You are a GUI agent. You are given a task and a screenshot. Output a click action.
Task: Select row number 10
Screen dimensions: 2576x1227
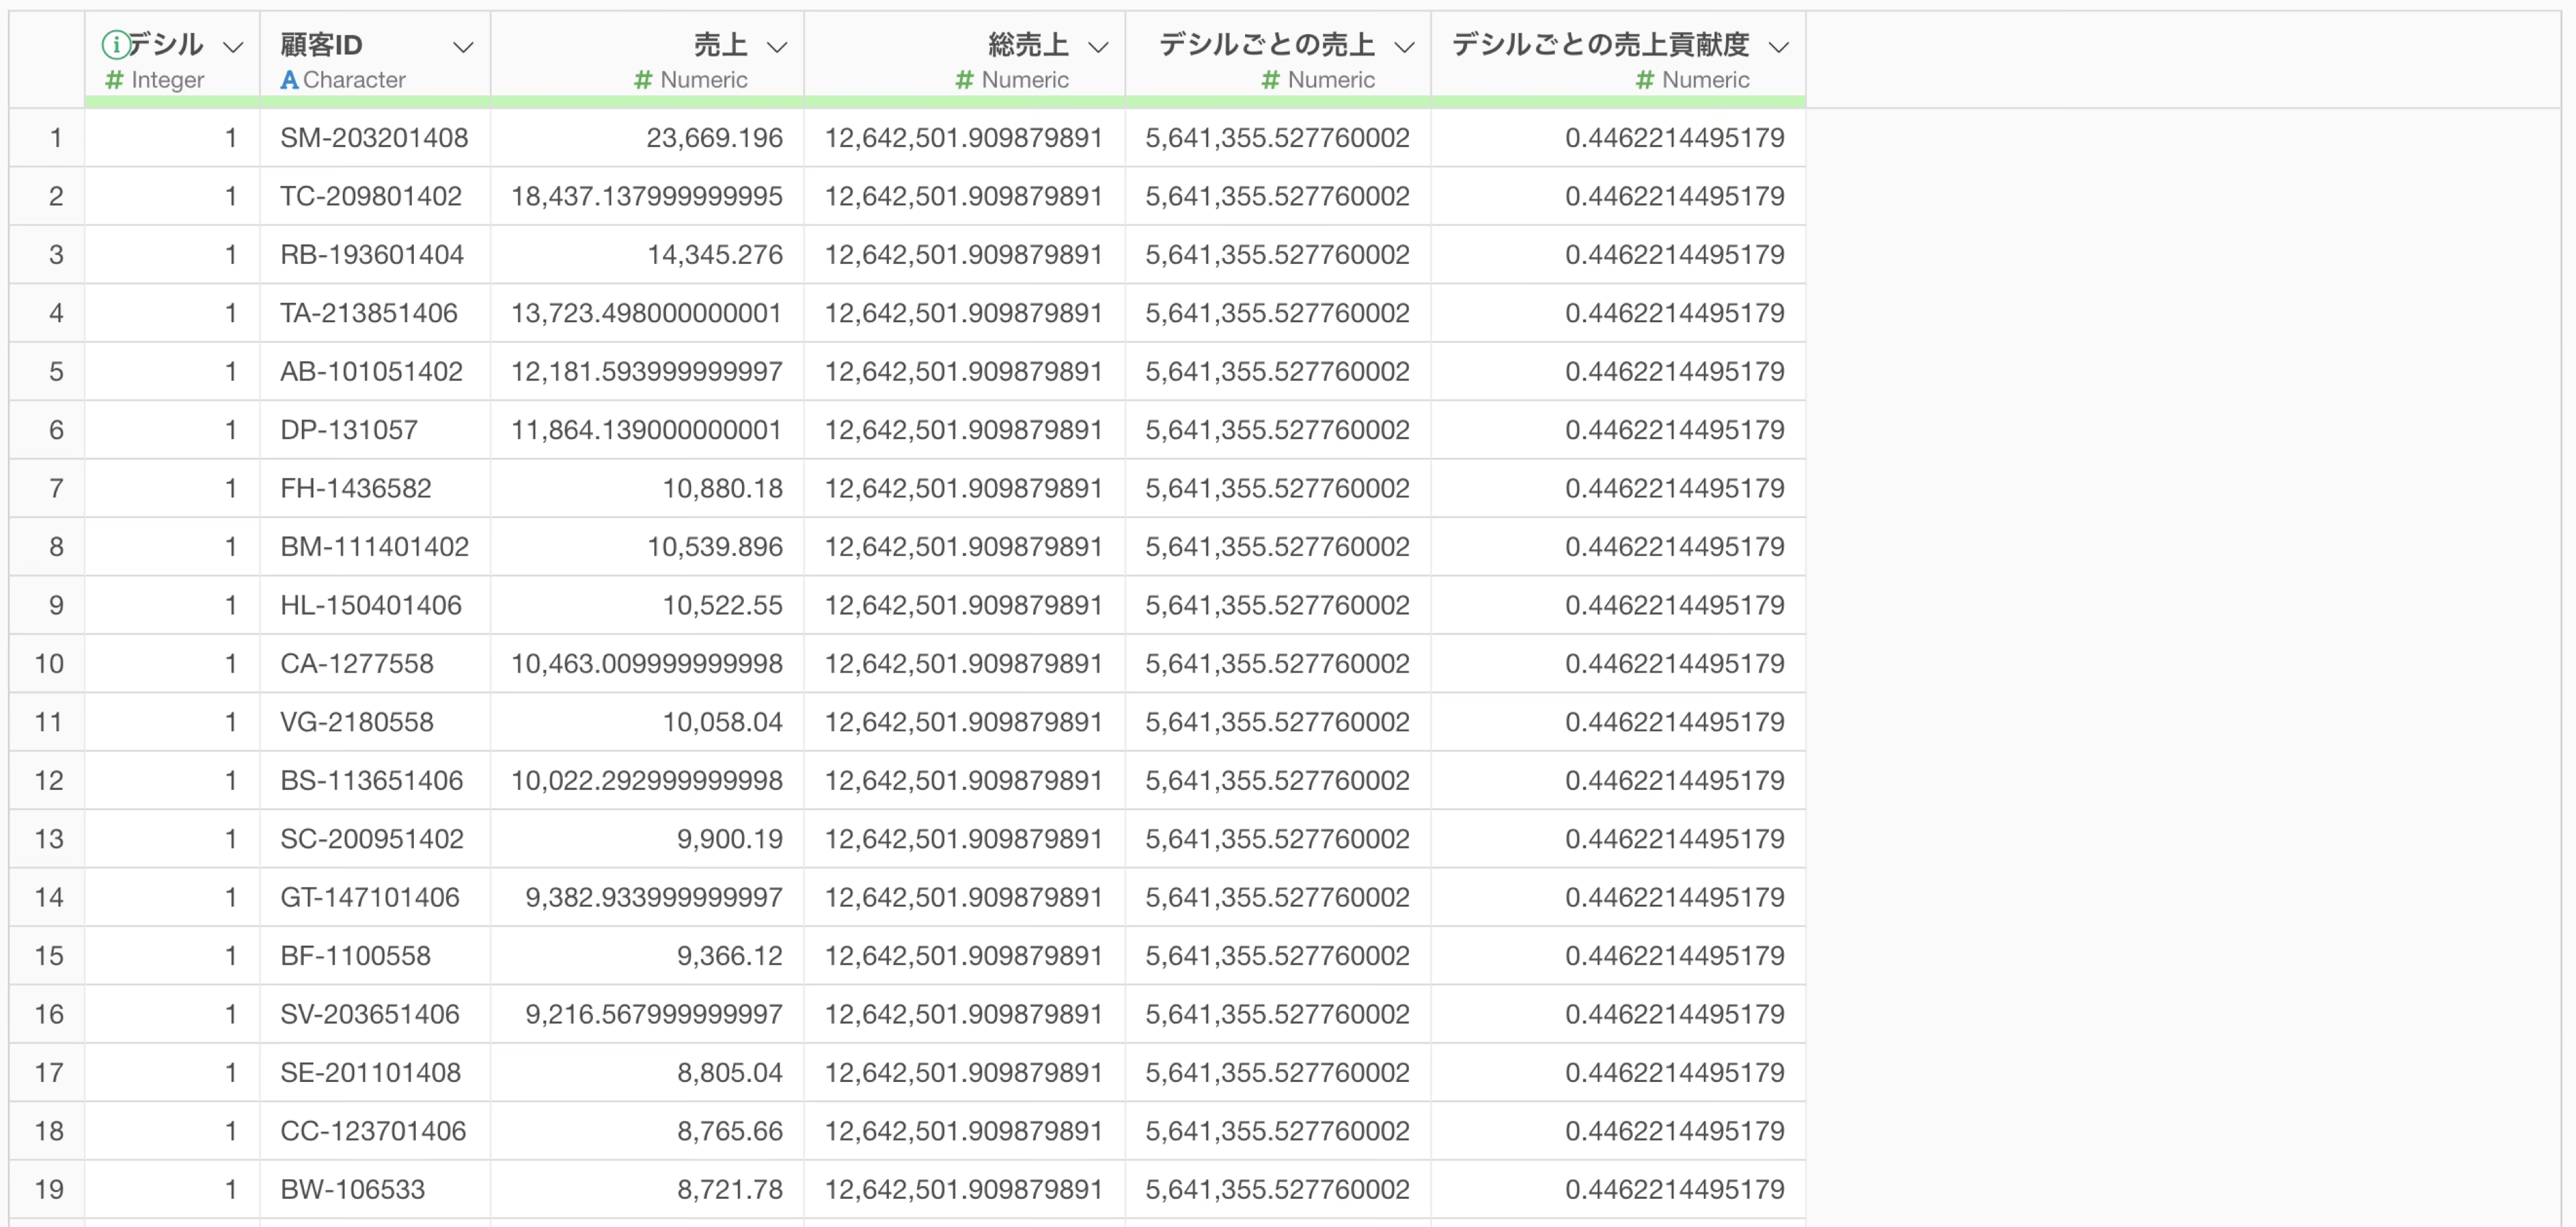pyautogui.click(x=48, y=664)
